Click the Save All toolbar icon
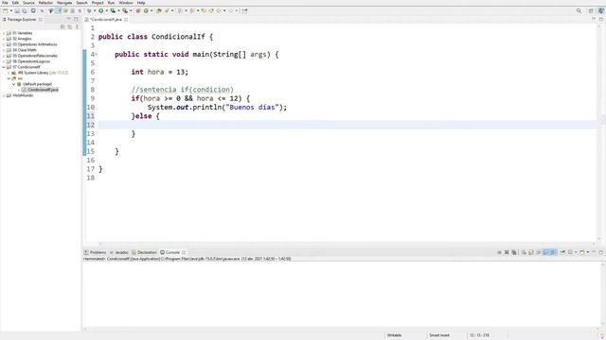The height and width of the screenshot is (340, 606). coord(25,10)
